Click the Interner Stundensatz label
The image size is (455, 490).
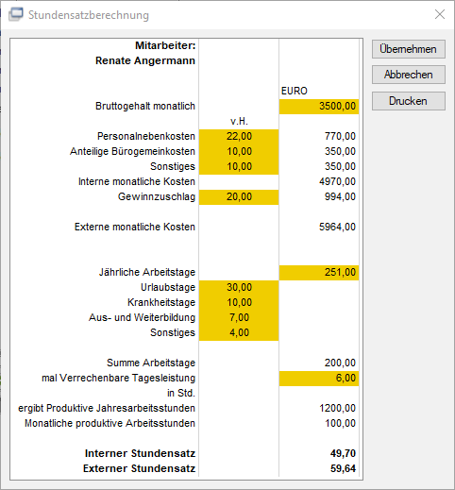(x=140, y=453)
